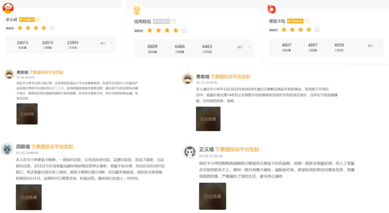Open the complaint text starting 本人通过羊小咩平台在2023年
Screen dimensions: 389x213
267,95
